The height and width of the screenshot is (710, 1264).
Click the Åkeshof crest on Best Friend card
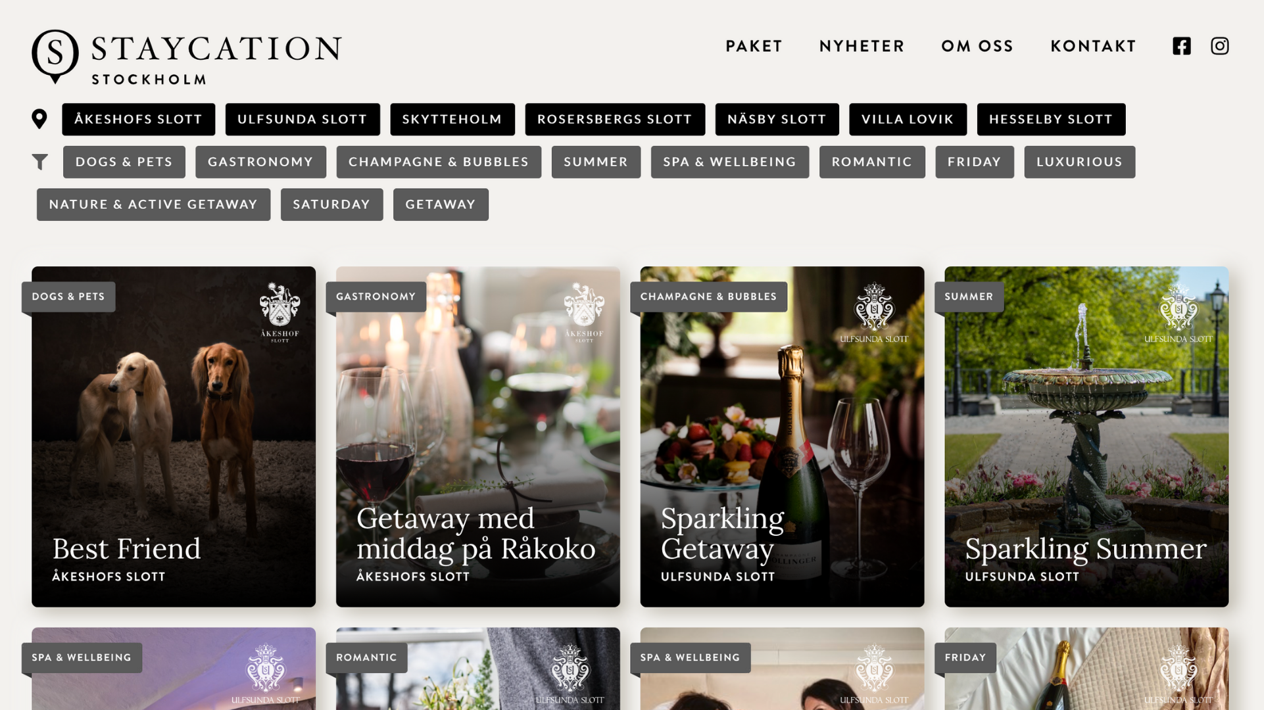[x=280, y=313]
